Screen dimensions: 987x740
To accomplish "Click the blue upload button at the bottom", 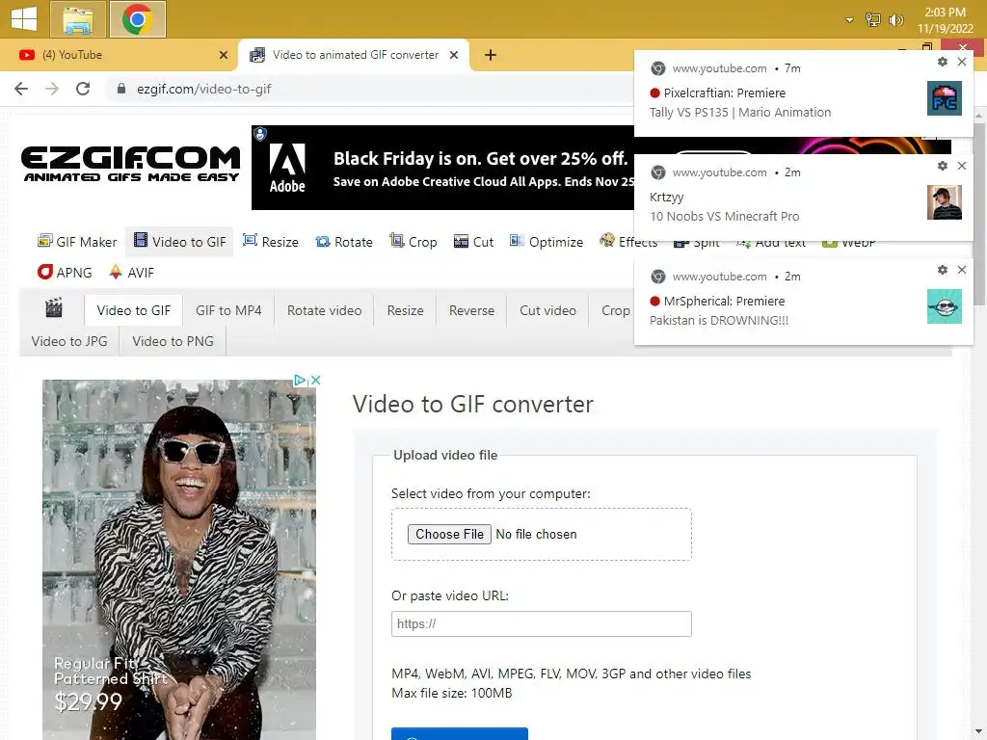I will tap(460, 733).
